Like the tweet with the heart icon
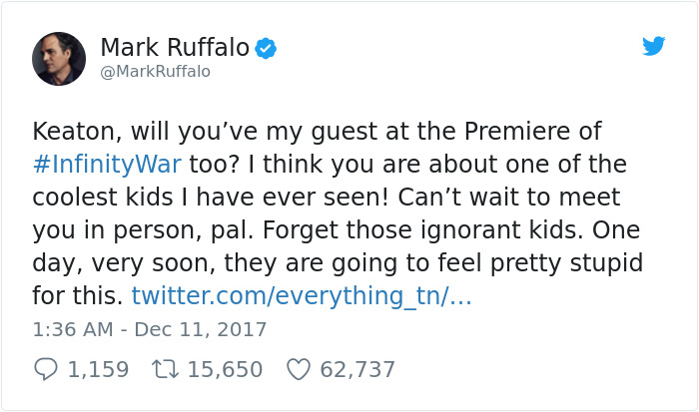Screen dimensions: 699x412 point(297,369)
